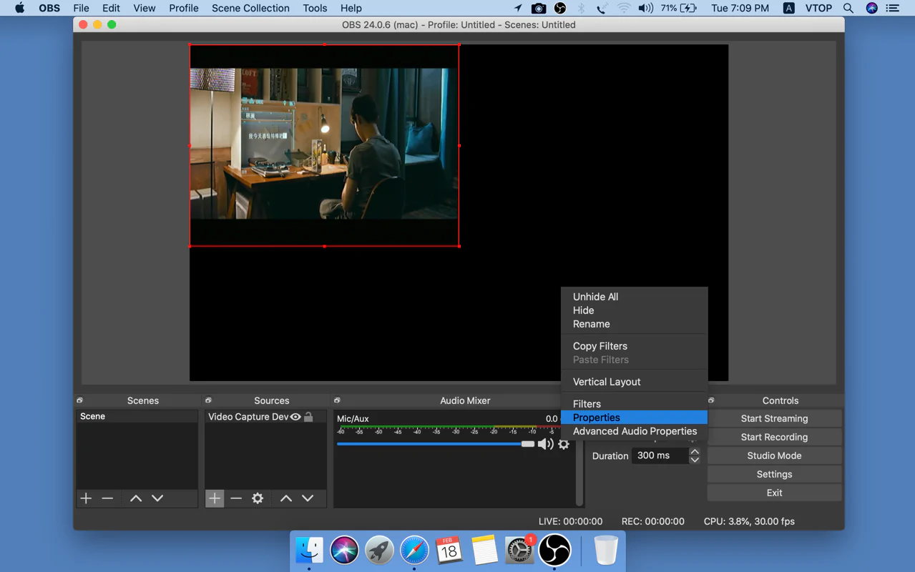Open the Apple menu
This screenshot has height=572, width=915.
[19, 8]
